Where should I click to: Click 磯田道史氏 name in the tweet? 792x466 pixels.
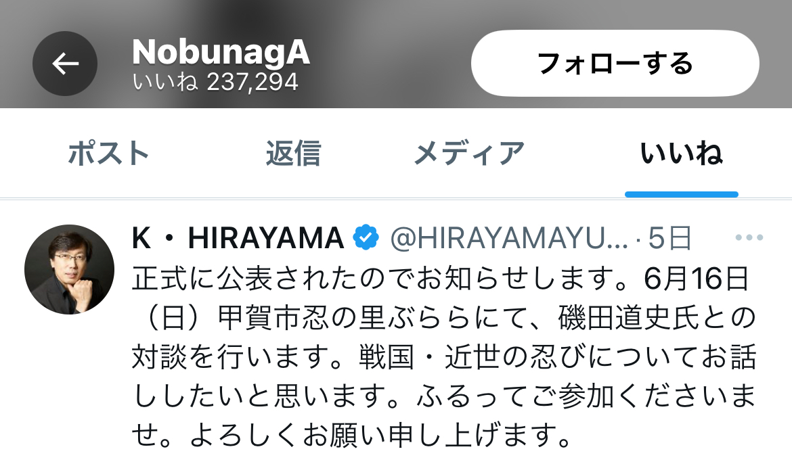pos(628,318)
